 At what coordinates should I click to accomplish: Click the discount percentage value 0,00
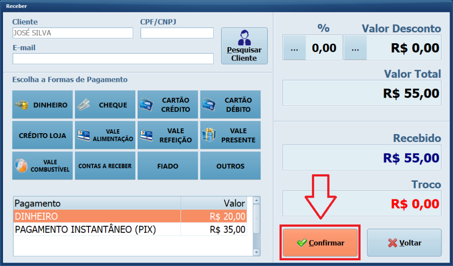[x=324, y=48]
